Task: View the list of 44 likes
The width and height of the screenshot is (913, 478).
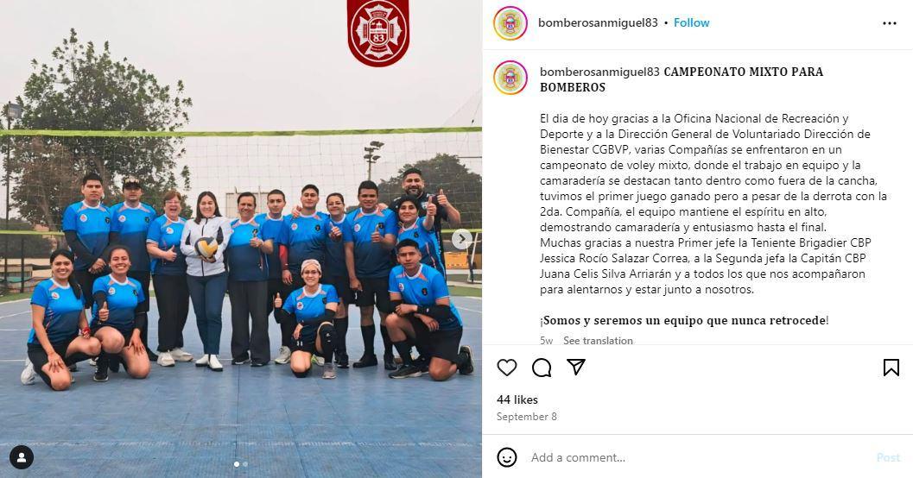Action: point(517,399)
